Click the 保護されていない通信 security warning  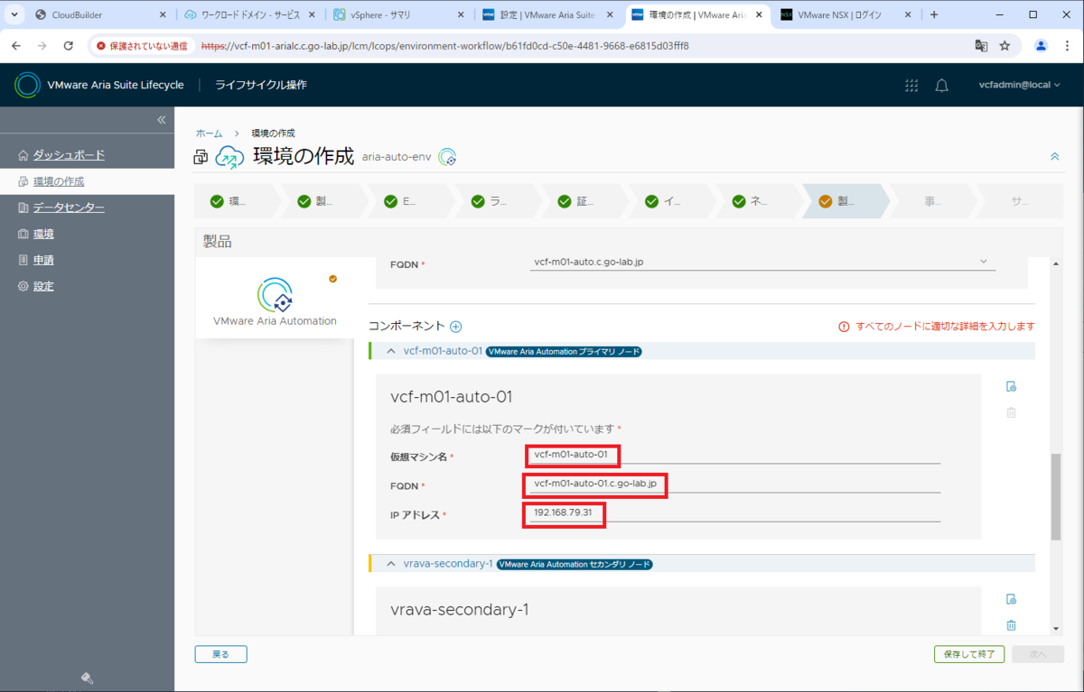(x=142, y=45)
